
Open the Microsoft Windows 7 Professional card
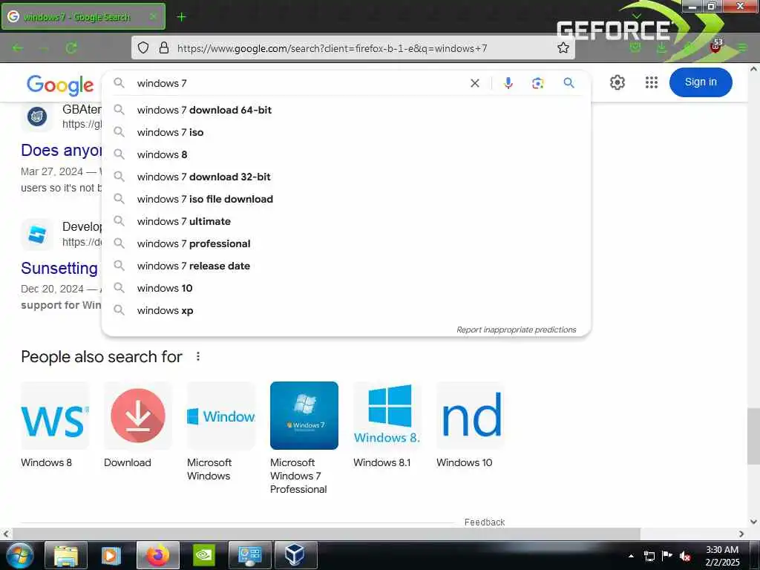tap(304, 438)
